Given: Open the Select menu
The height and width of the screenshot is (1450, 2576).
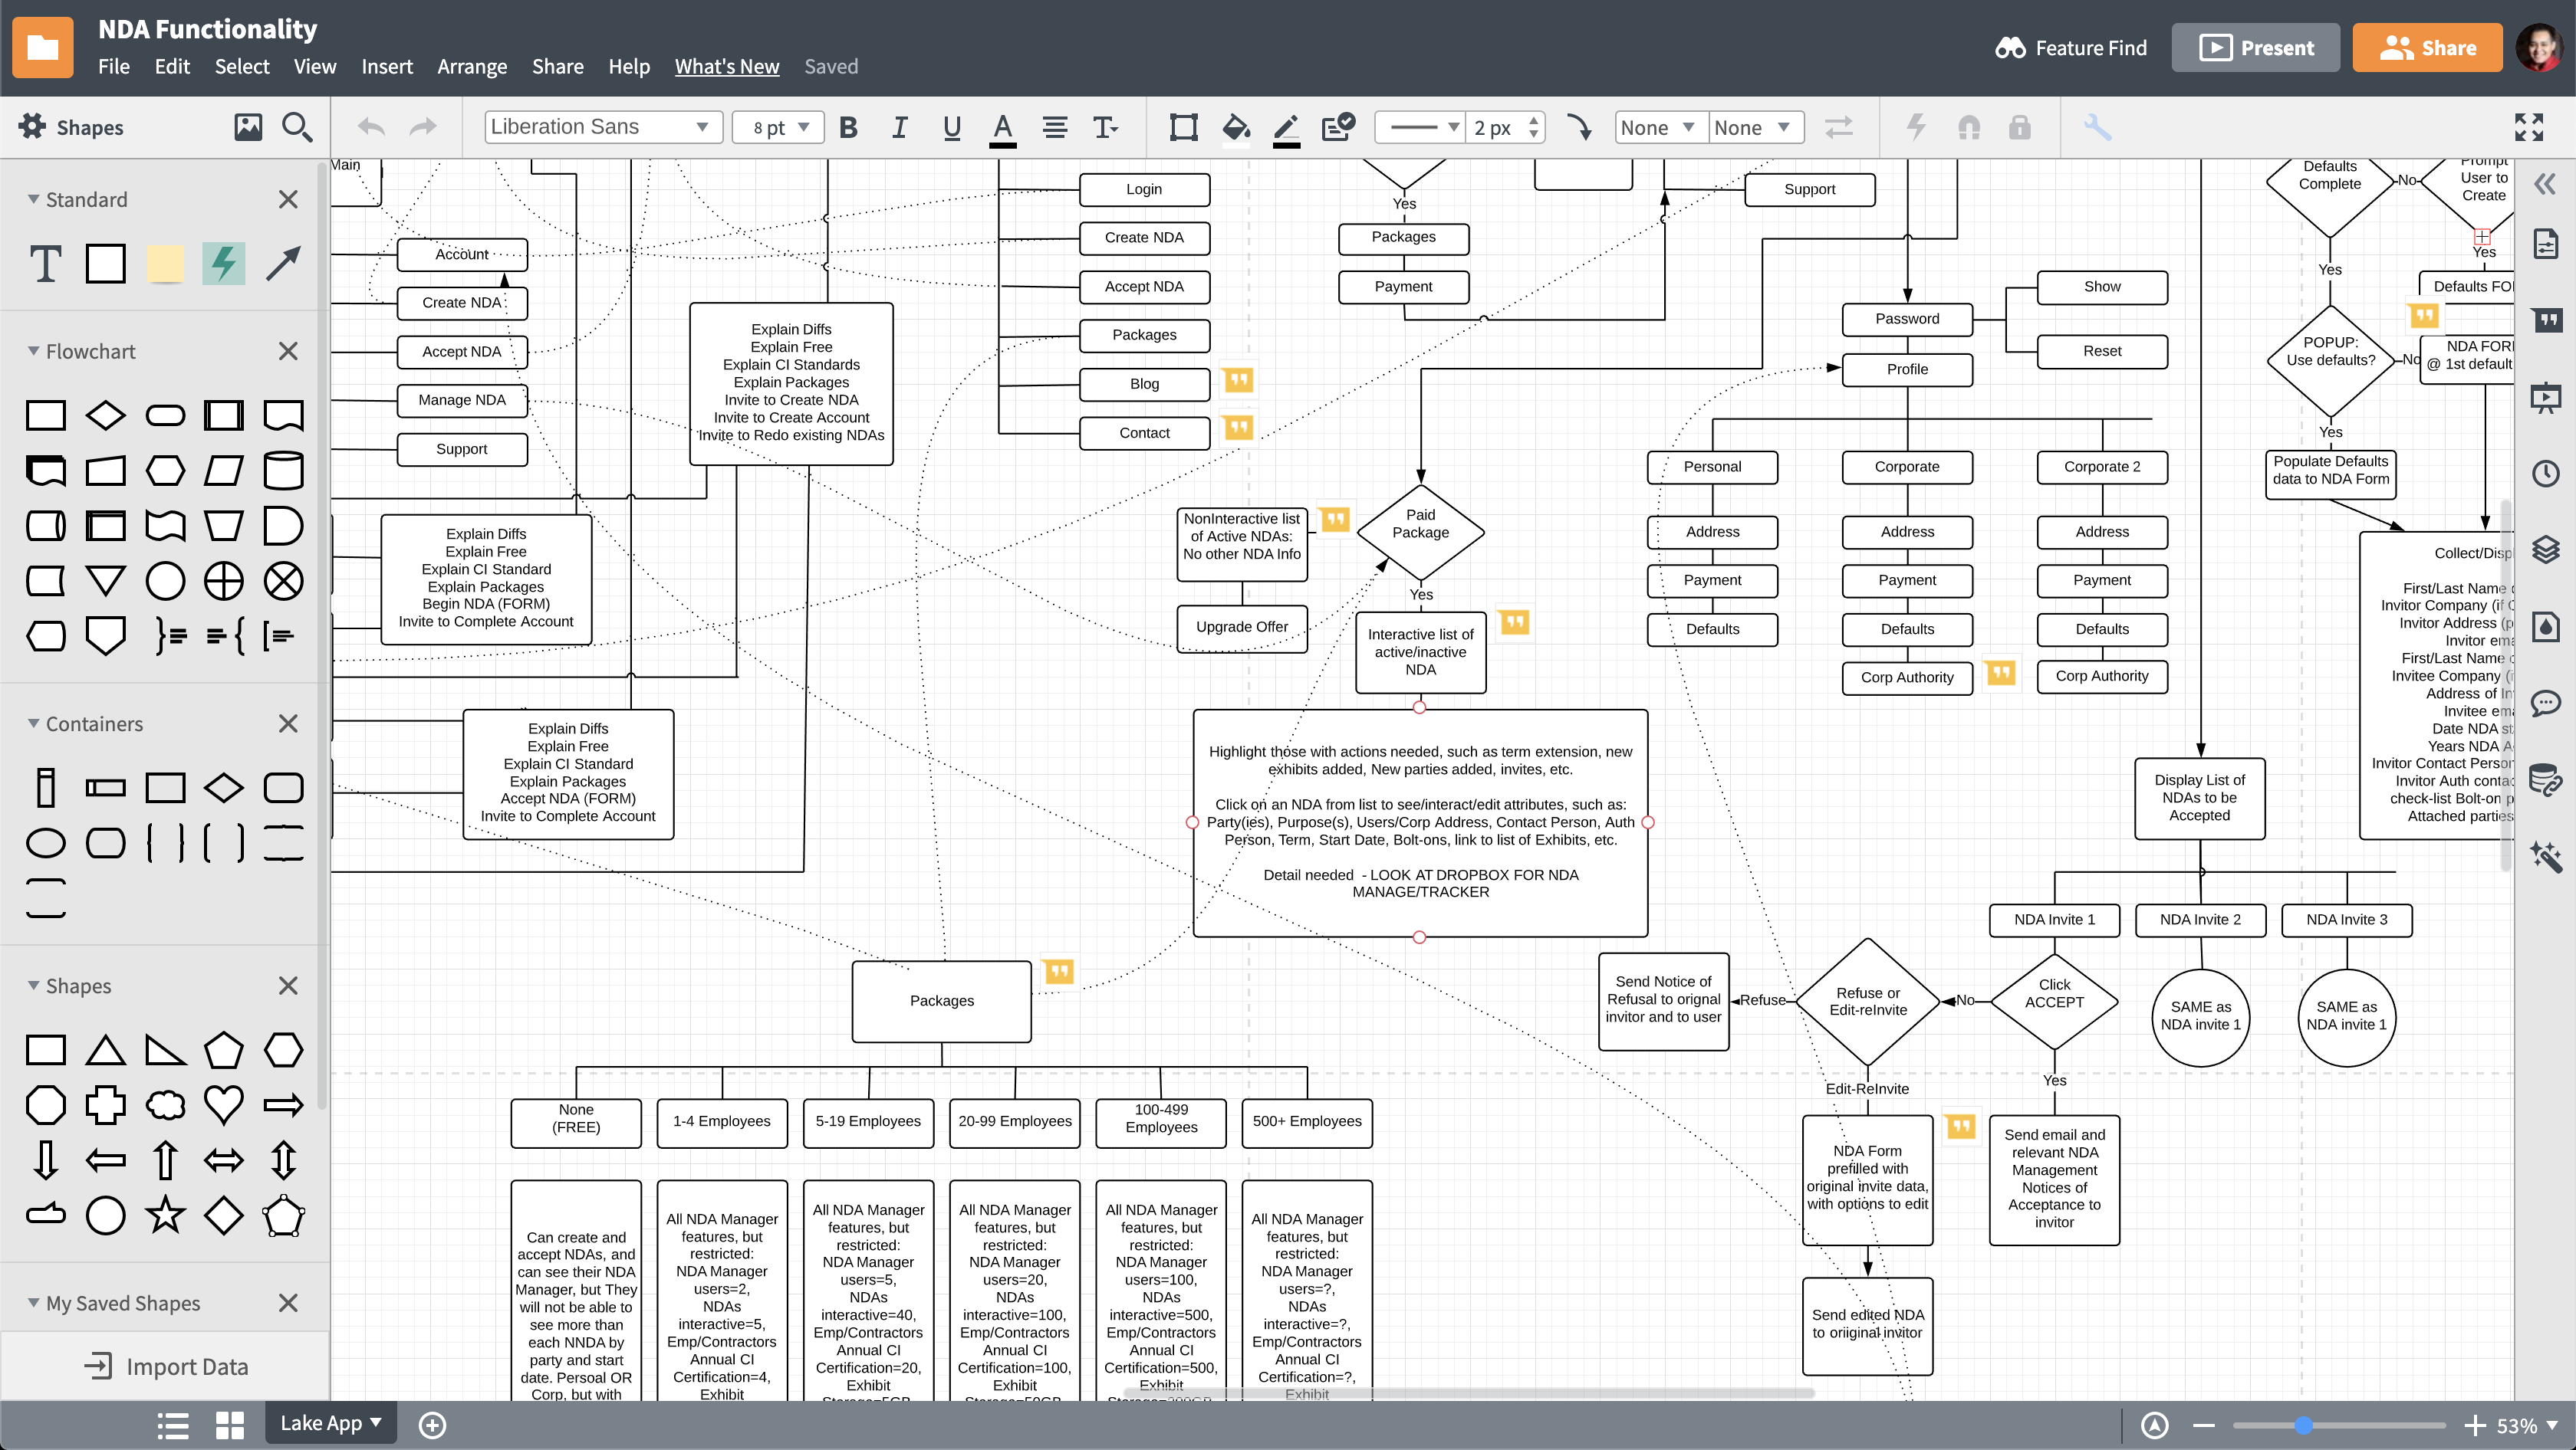Looking at the screenshot, I should 242,66.
